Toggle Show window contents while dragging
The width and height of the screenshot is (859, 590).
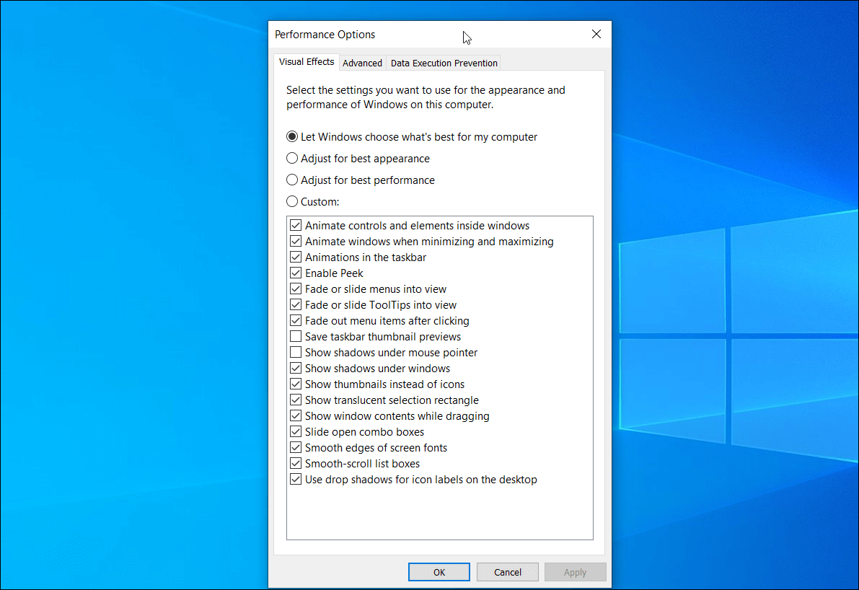(296, 415)
